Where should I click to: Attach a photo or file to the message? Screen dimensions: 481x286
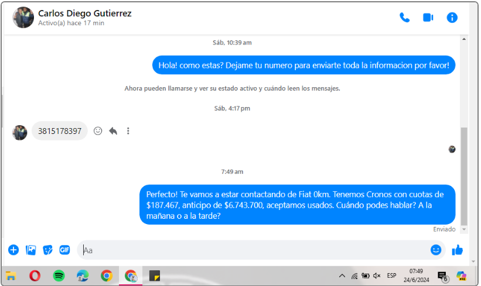click(x=30, y=250)
